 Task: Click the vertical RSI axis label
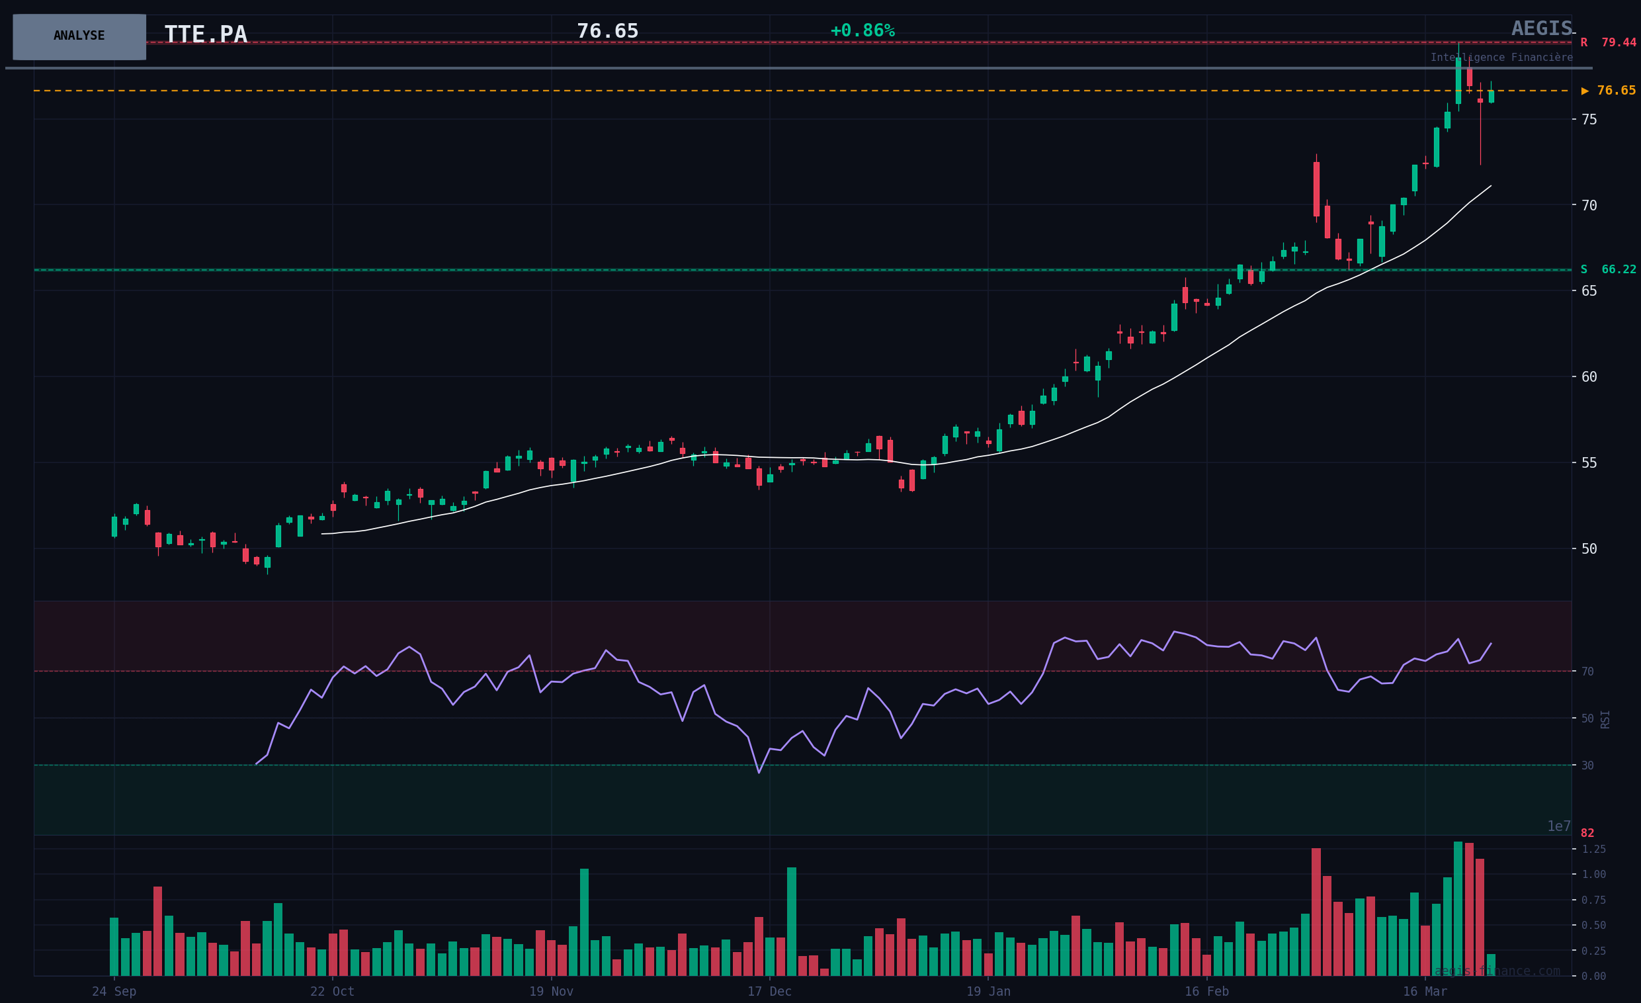(x=1605, y=719)
